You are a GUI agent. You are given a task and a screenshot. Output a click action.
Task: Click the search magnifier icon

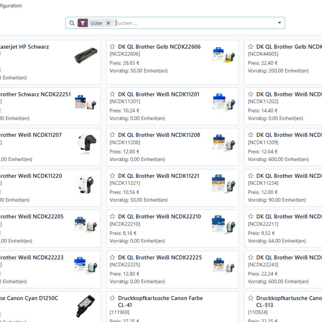(x=72, y=23)
